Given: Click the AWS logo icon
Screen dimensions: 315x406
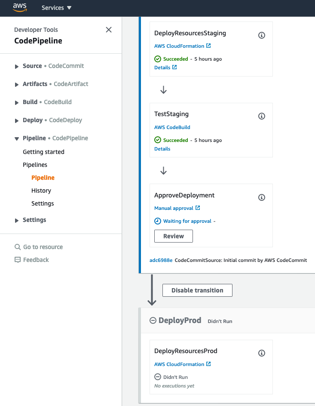Looking at the screenshot, I should [x=20, y=7].
